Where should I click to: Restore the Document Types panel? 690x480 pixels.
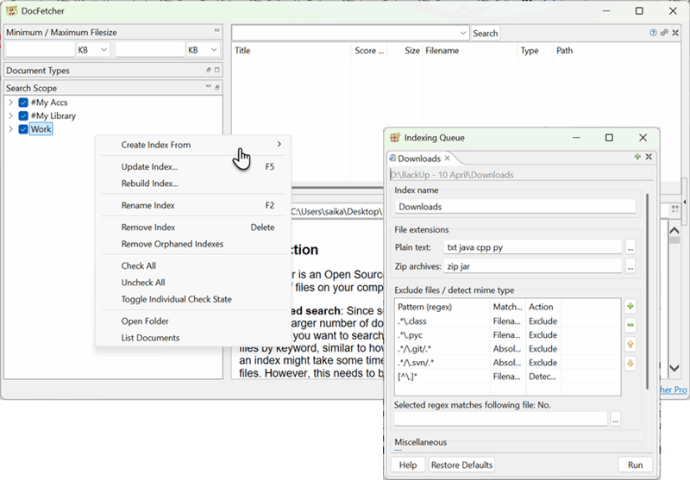pyautogui.click(x=209, y=70)
